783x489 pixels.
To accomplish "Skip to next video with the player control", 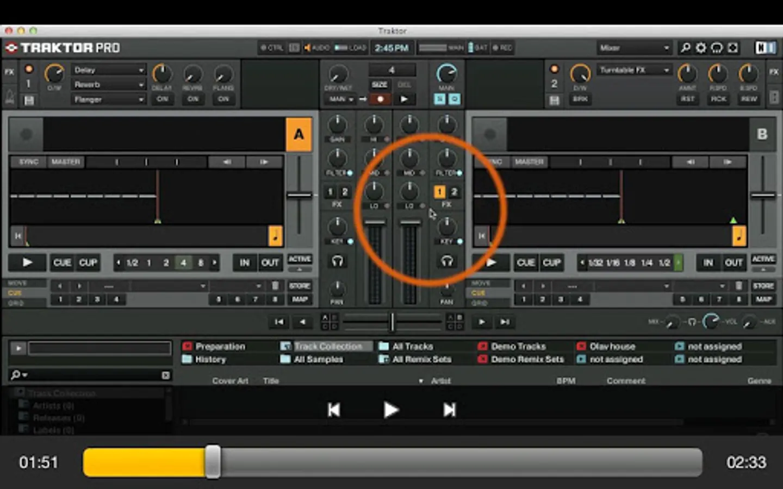I will (449, 410).
